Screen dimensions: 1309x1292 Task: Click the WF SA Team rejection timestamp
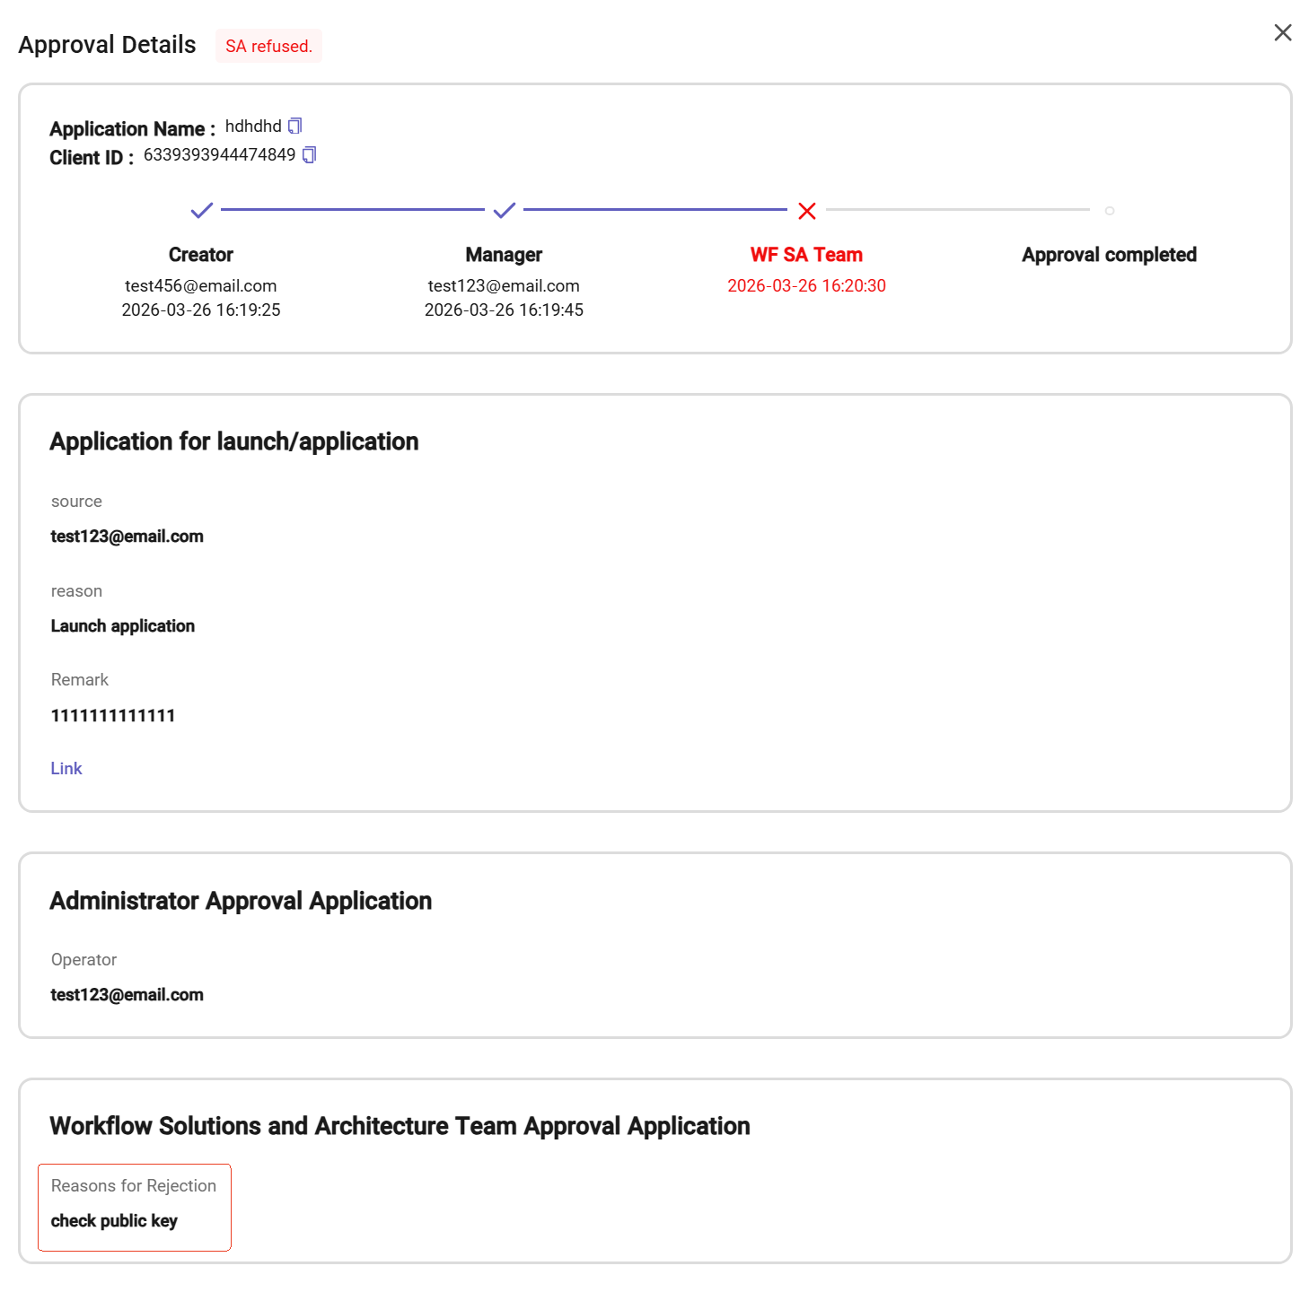click(806, 286)
